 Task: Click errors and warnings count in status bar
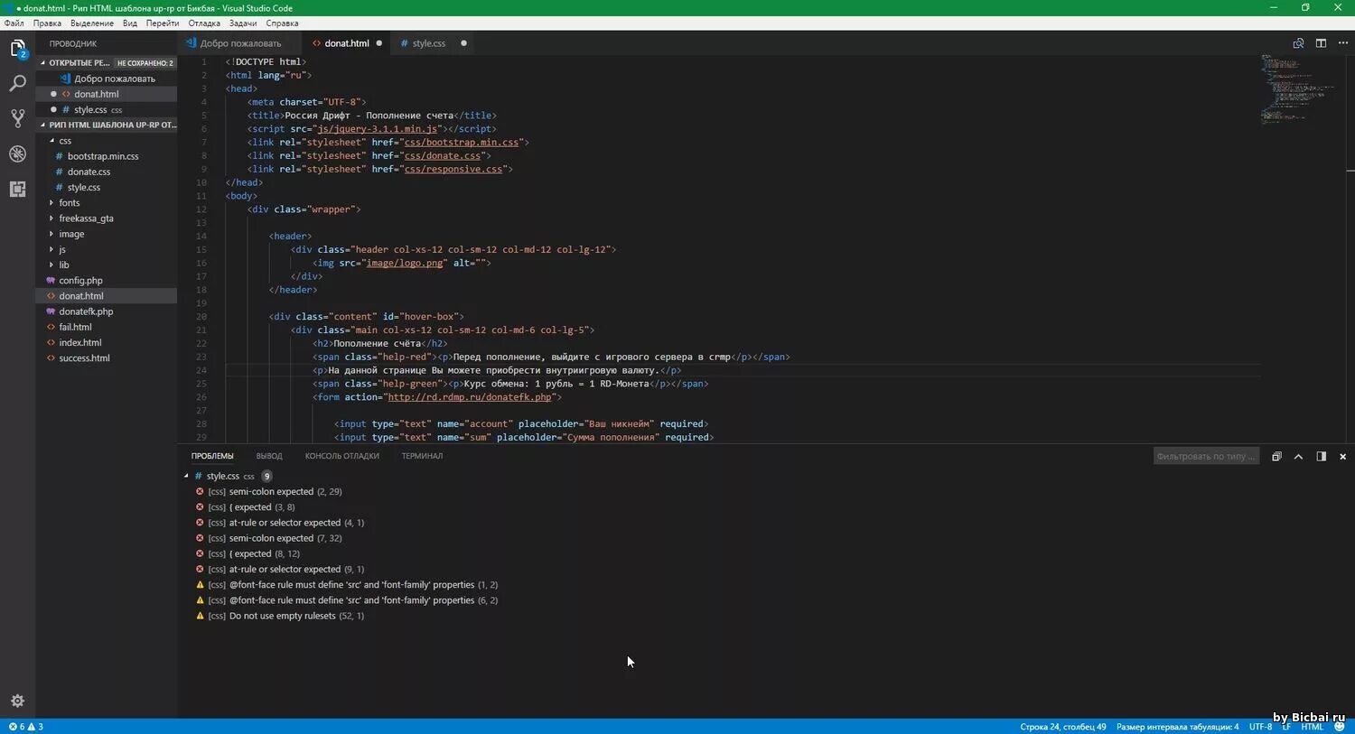[25, 727]
